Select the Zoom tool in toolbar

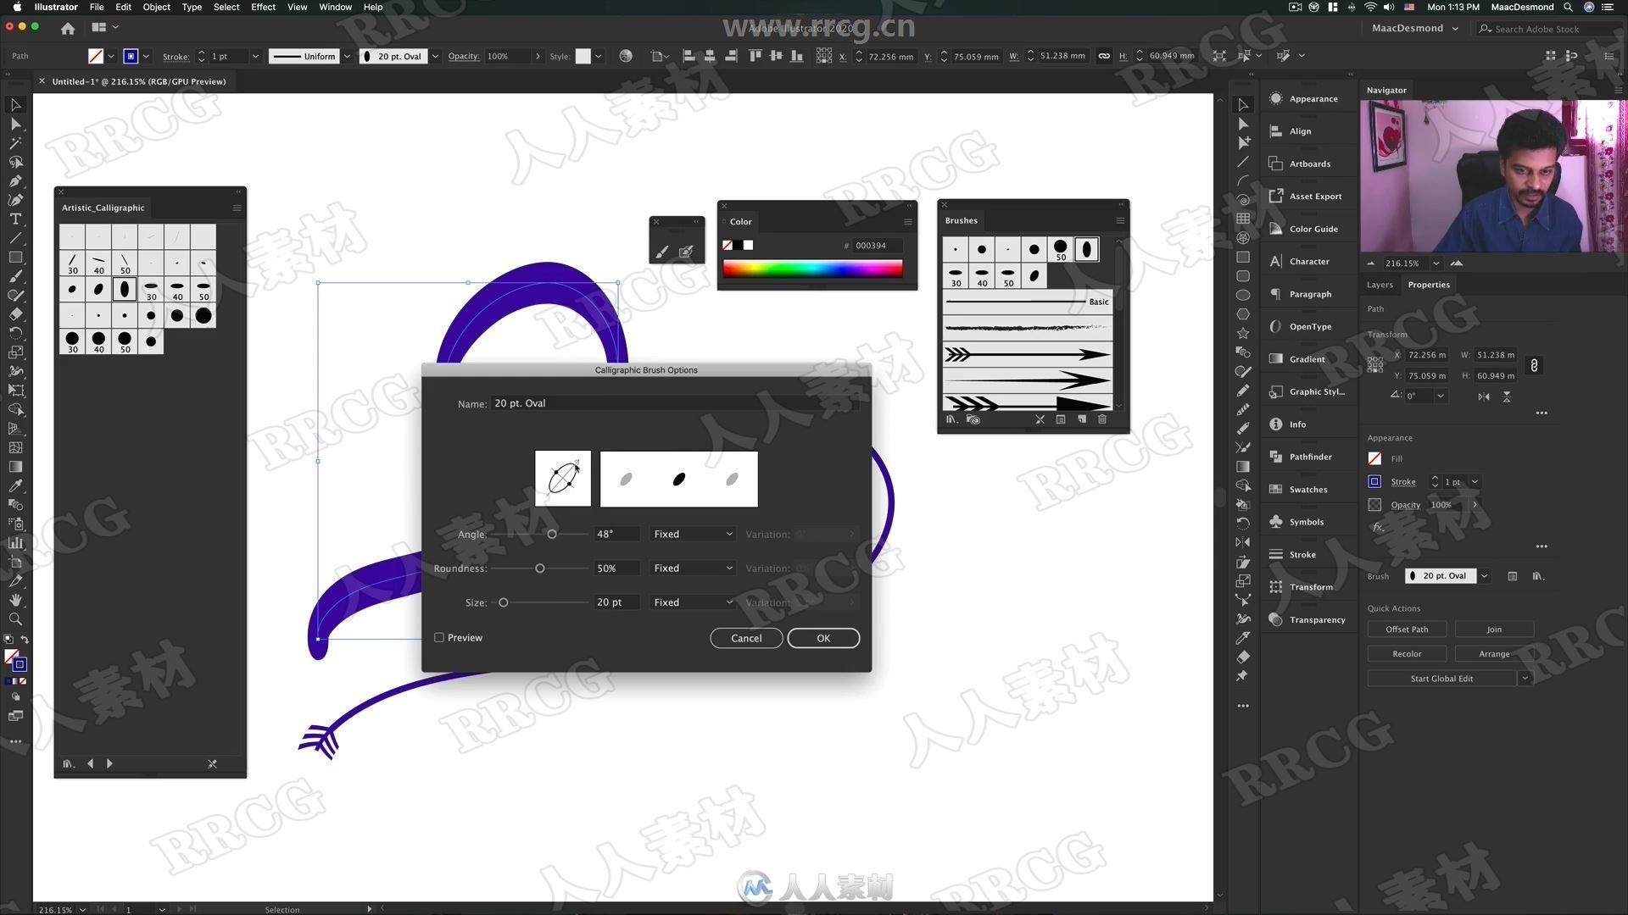pos(14,618)
